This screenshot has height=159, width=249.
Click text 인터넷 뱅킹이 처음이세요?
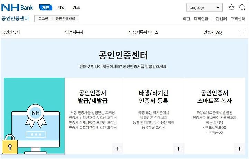coord(101,67)
